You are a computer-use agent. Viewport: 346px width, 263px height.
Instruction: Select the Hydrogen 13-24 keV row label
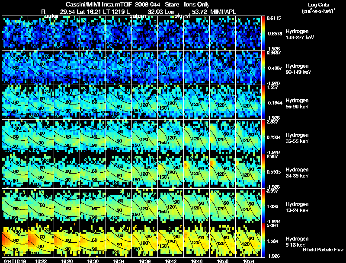[x=297, y=207]
